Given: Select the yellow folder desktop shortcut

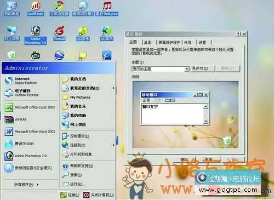Looking at the screenshot, I should click(83, 55).
